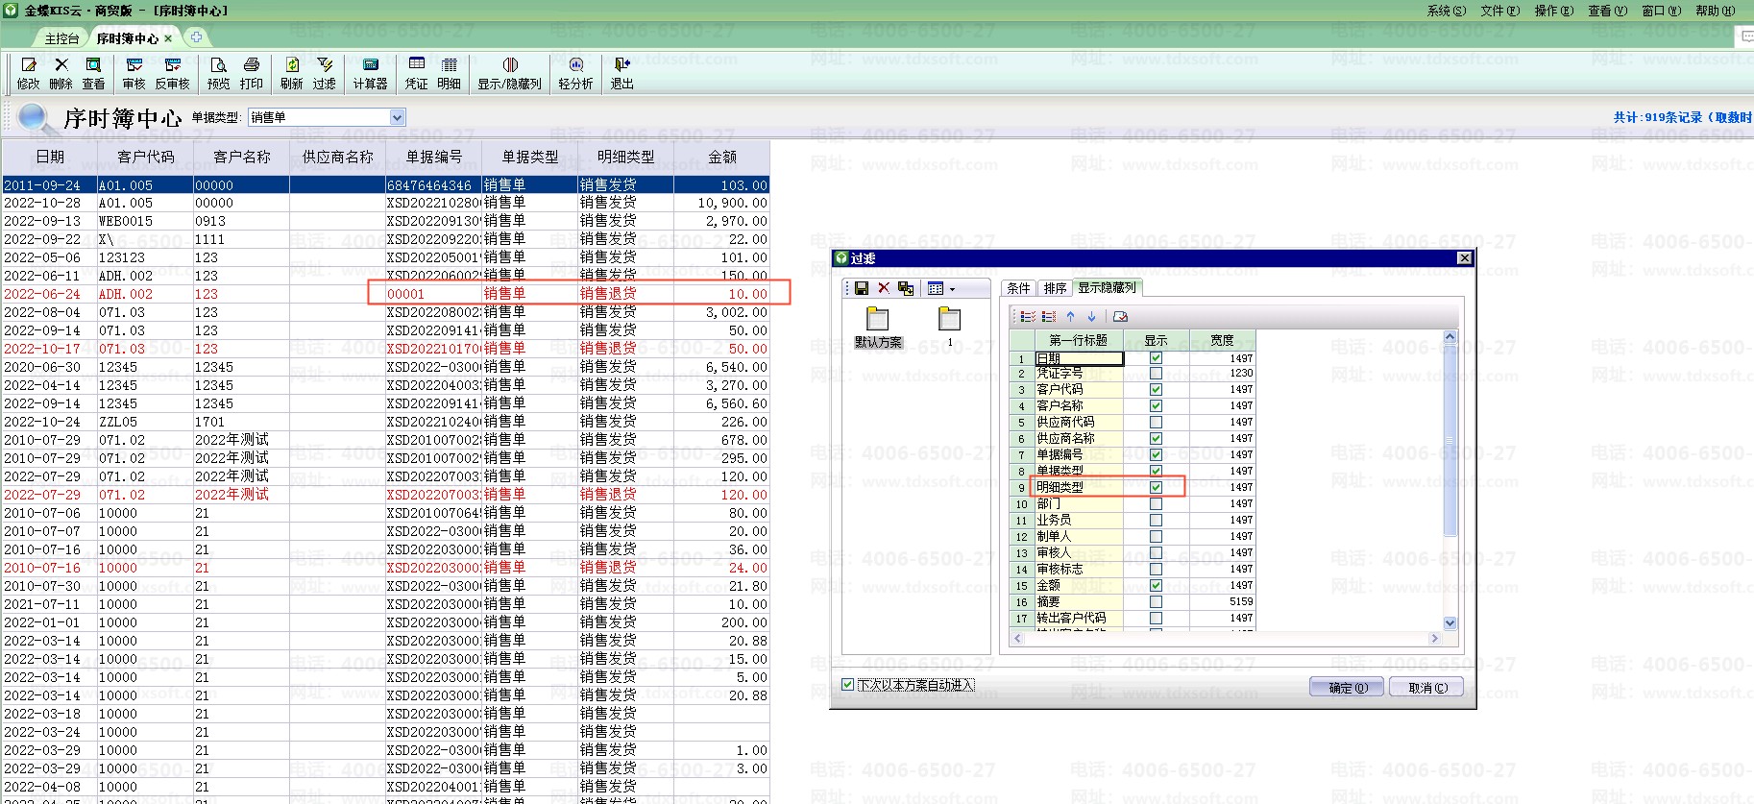Toggle the 日期 display checkbox
The height and width of the screenshot is (804, 1754).
1156,358
